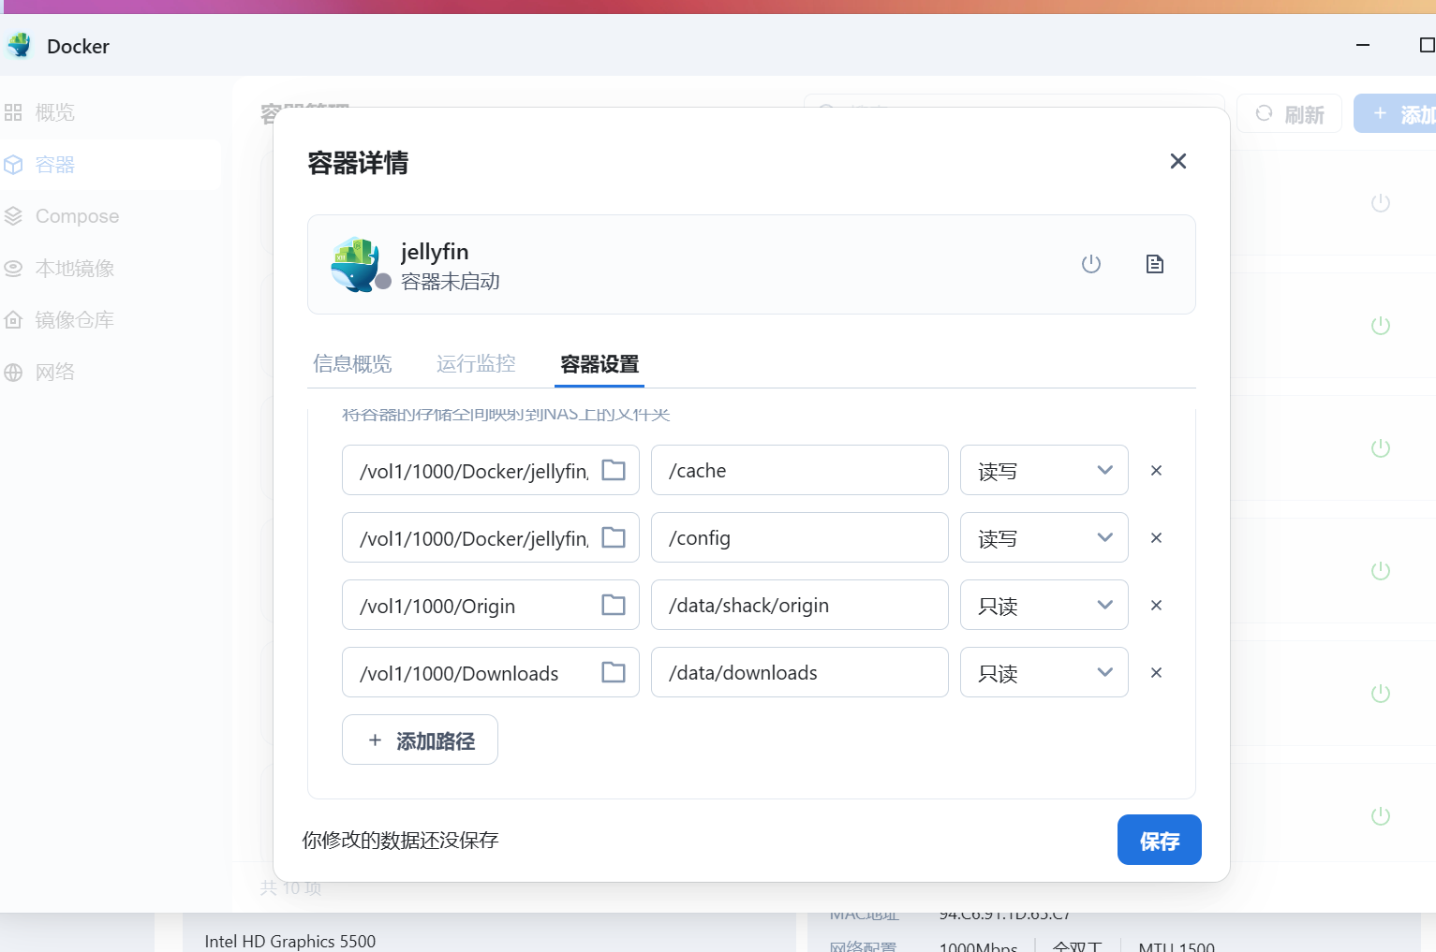Image resolution: width=1436 pixels, height=952 pixels.
Task: Open permission dropdown for /data/shack/origin row
Action: [1044, 605]
